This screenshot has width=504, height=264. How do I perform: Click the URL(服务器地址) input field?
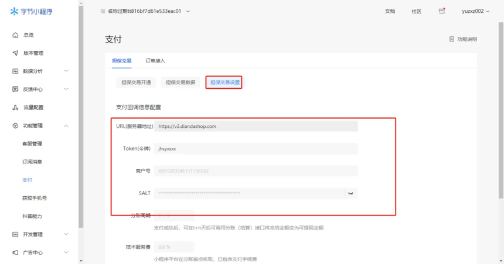(x=256, y=126)
